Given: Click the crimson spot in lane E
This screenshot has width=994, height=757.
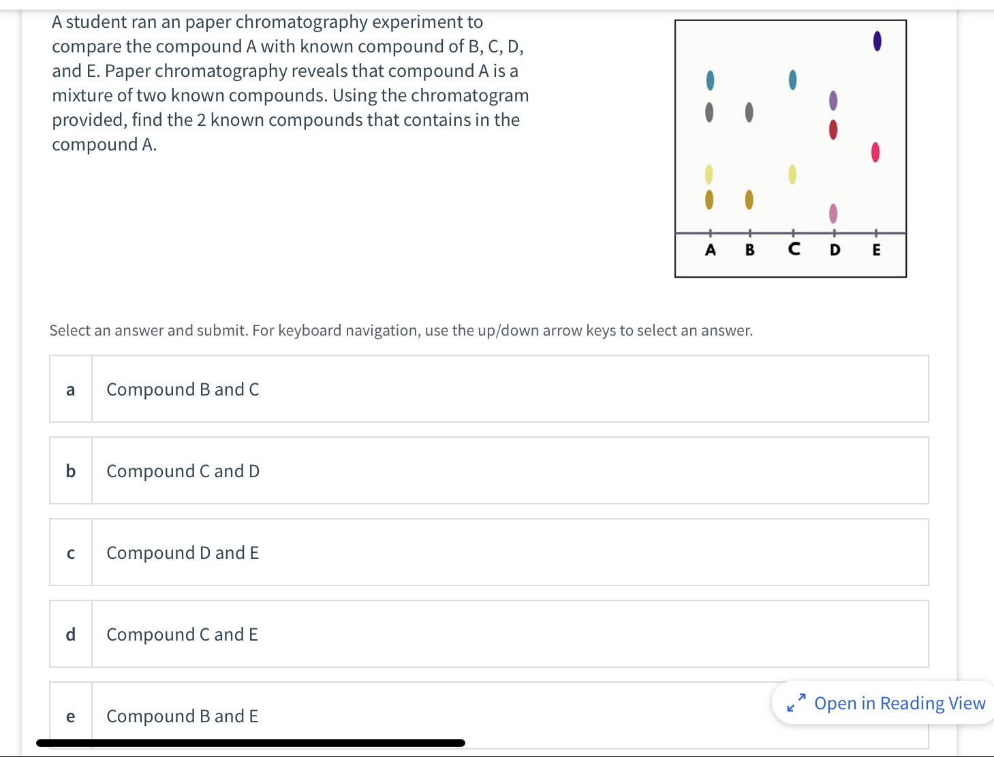Looking at the screenshot, I should point(875,152).
